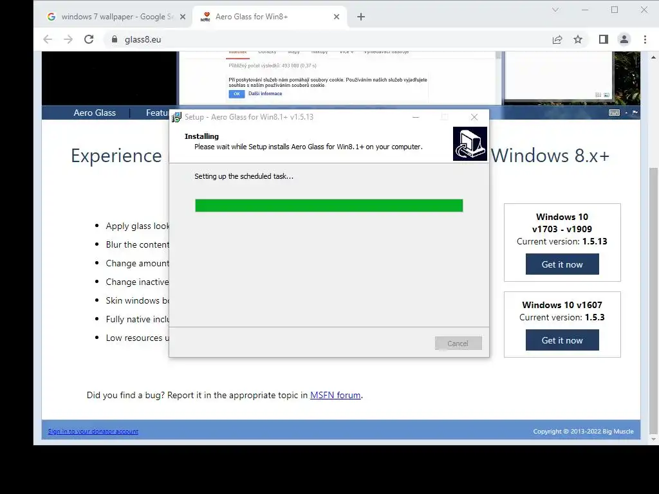This screenshot has width=659, height=494.
Task: Close the Aero Glass for Win8+ tab
Action: coord(336,17)
